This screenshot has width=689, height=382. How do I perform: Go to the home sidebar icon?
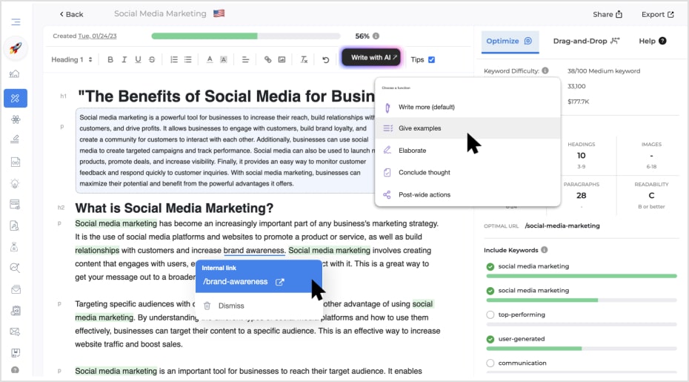[15, 74]
